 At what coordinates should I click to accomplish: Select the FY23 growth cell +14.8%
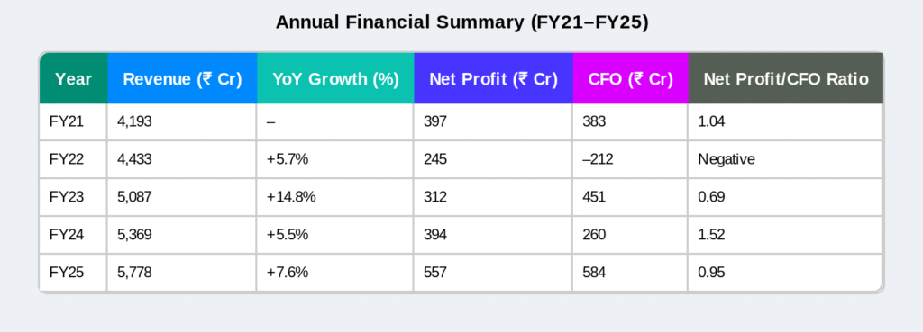pos(291,197)
